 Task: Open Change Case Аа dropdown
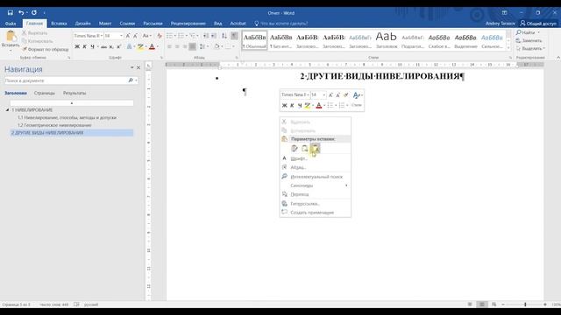tap(146, 36)
